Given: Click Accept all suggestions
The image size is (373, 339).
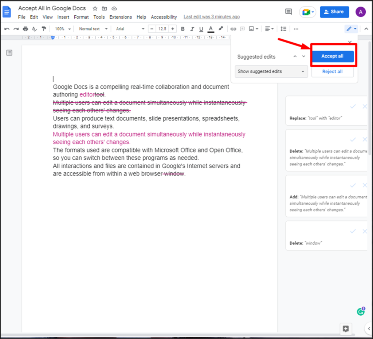Looking at the screenshot, I should 332,56.
